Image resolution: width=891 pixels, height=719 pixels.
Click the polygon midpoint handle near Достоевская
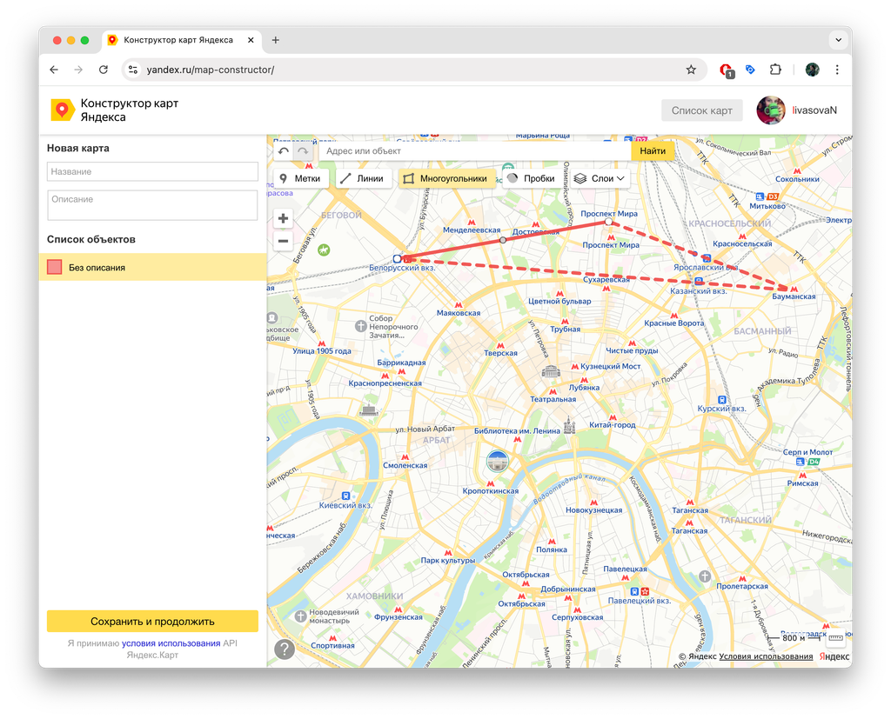pos(503,240)
